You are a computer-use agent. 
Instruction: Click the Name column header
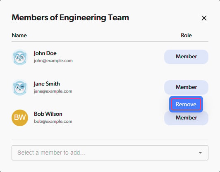pos(19,35)
